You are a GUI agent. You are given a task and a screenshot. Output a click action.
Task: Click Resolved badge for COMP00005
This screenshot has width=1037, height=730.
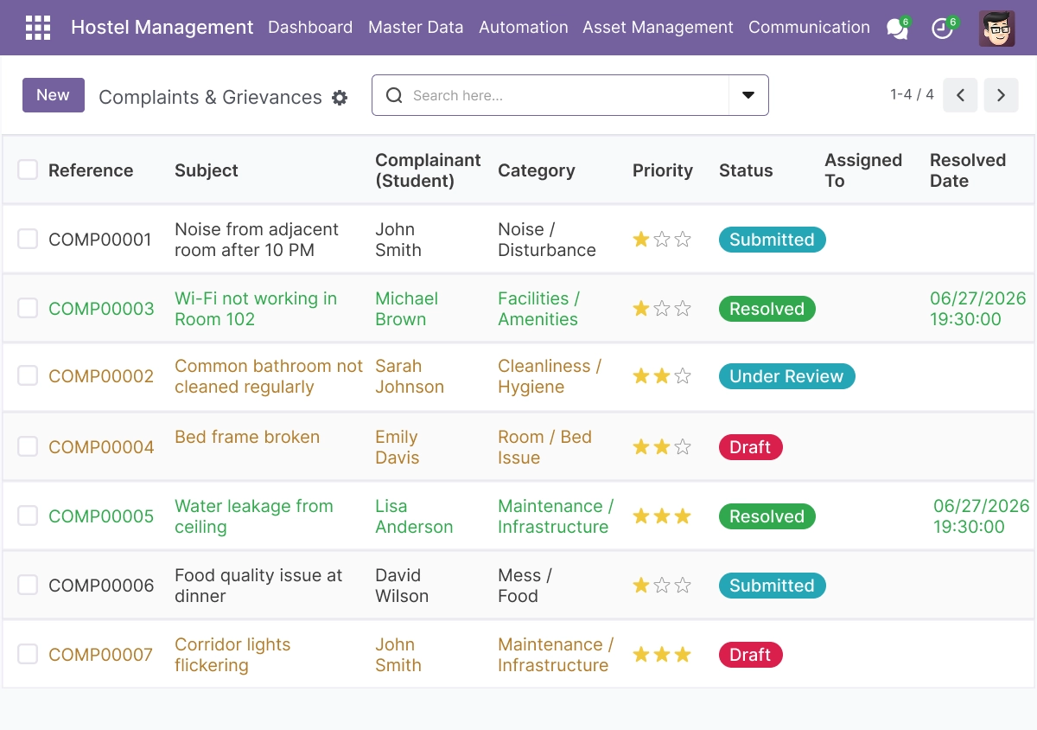point(767,516)
